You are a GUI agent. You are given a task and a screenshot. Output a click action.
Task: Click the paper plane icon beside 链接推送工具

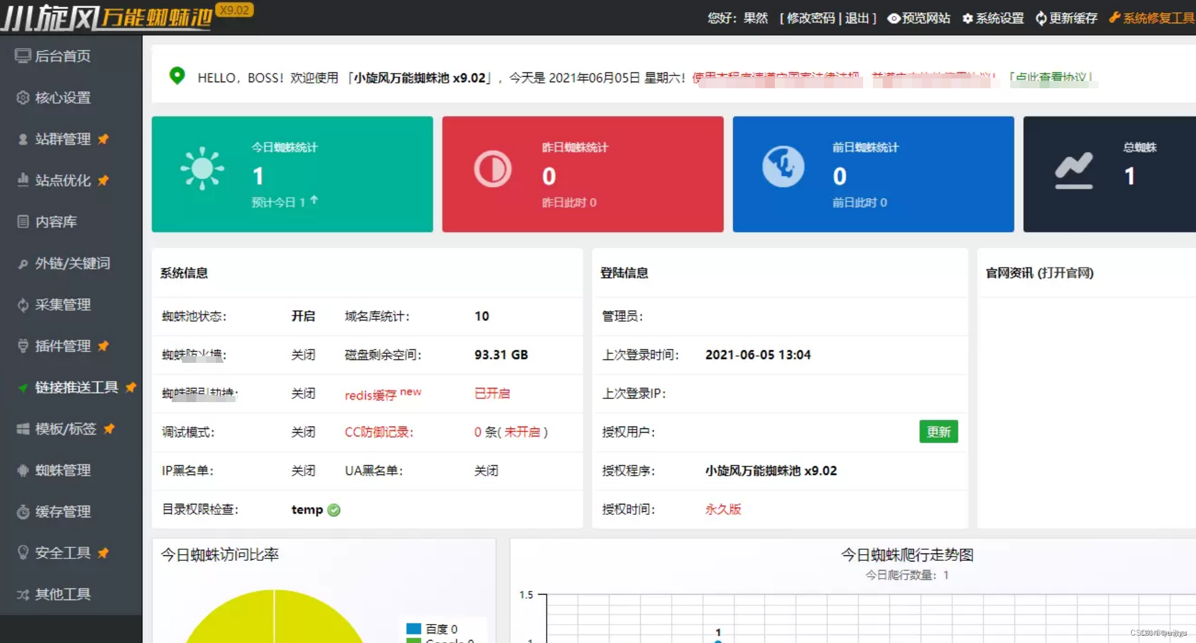pos(23,387)
